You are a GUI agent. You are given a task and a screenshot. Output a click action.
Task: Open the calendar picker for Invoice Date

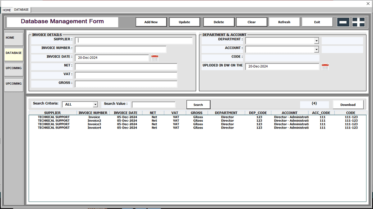[x=154, y=58]
